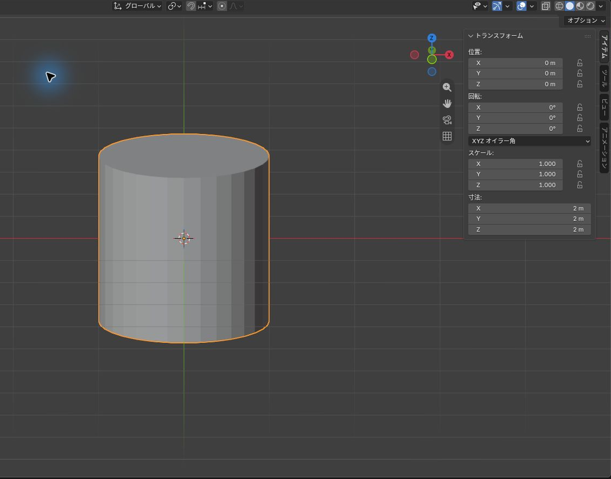Screen dimensions: 611x479
Task: Select the ツール sidebar tab
Action: pyautogui.click(x=604, y=79)
